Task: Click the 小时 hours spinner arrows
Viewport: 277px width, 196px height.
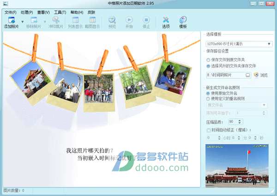Action: tap(219, 138)
